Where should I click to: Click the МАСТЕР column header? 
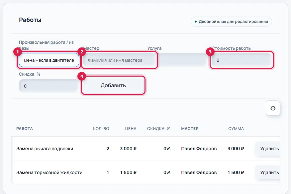click(190, 129)
